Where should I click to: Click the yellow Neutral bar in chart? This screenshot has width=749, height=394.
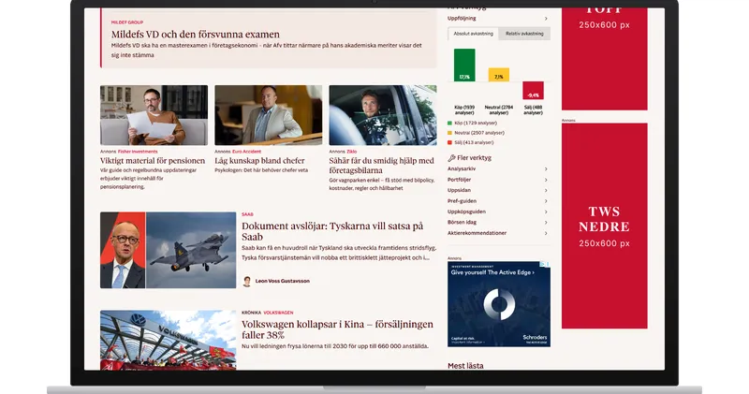499,75
